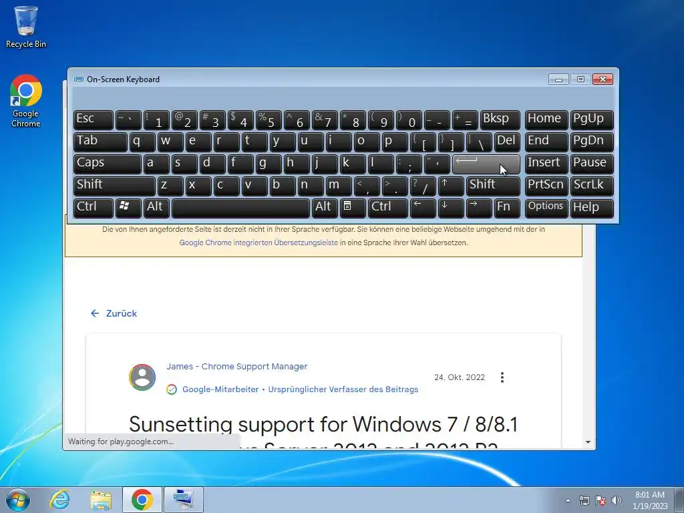Tap the backslash key
684x513 pixels.
pos(478,142)
